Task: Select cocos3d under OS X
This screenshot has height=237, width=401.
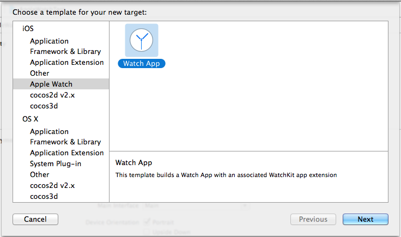Action: coord(44,196)
